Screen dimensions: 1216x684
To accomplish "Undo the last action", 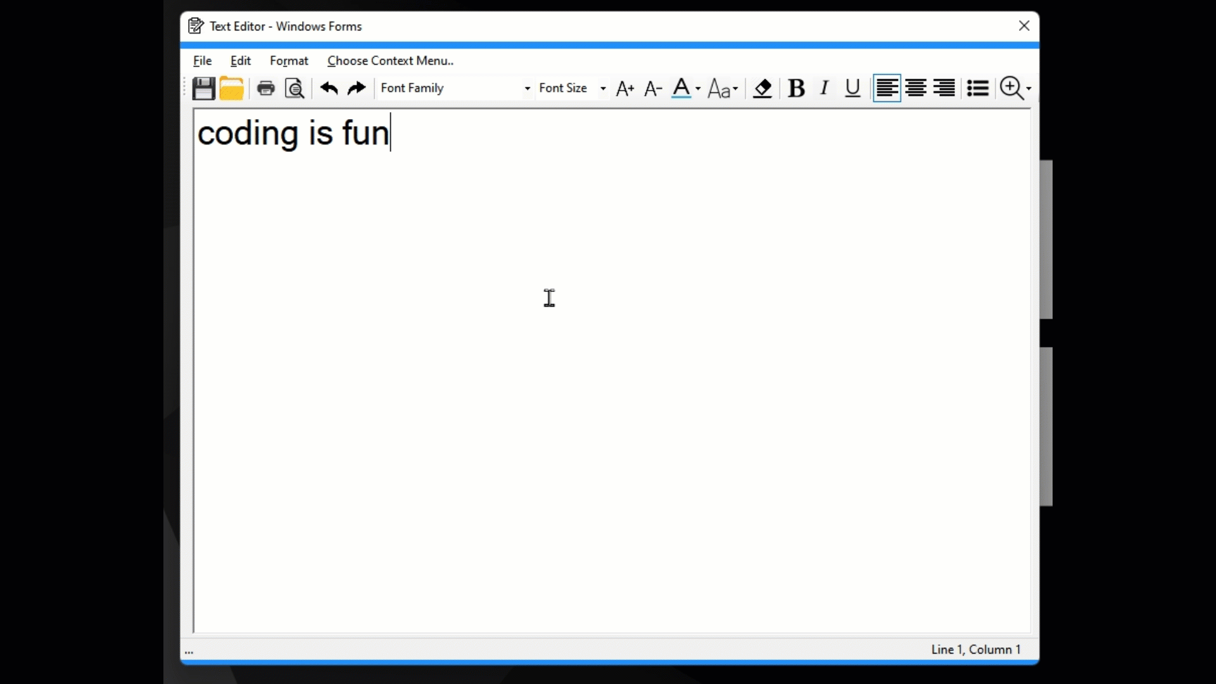I will (x=329, y=88).
